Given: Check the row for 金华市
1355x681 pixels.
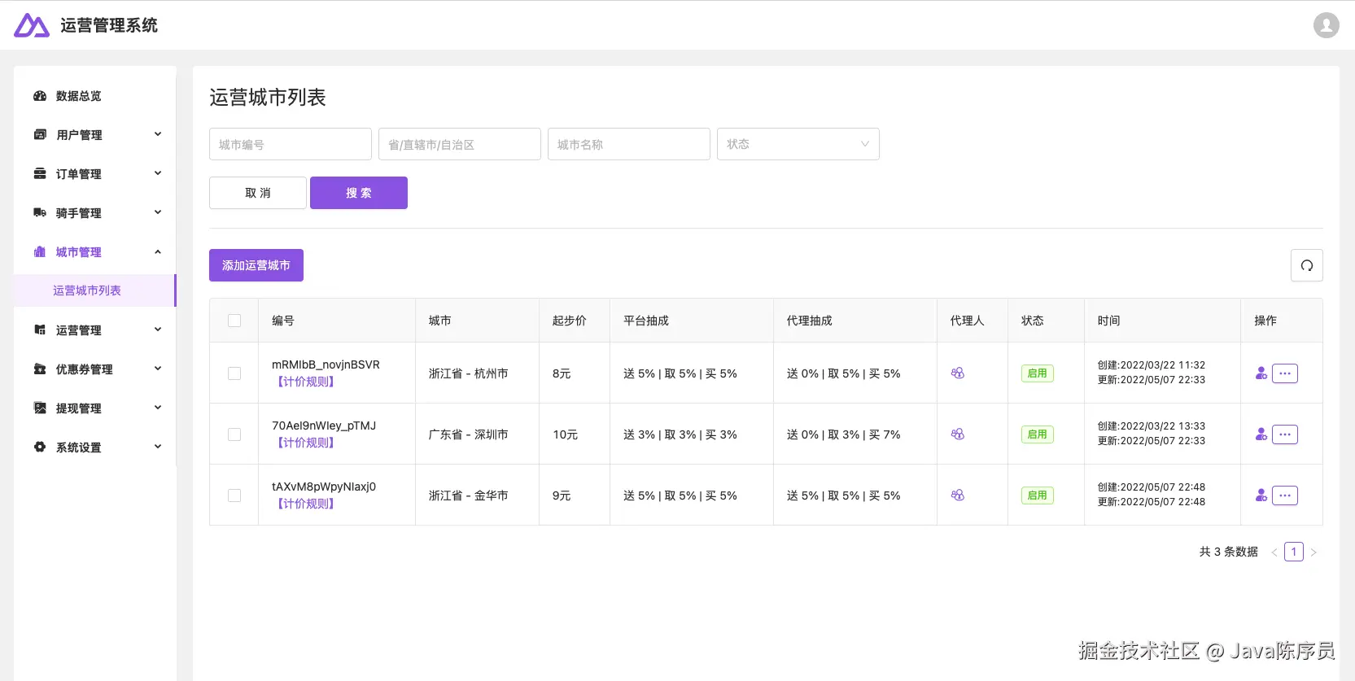Looking at the screenshot, I should click(234, 495).
